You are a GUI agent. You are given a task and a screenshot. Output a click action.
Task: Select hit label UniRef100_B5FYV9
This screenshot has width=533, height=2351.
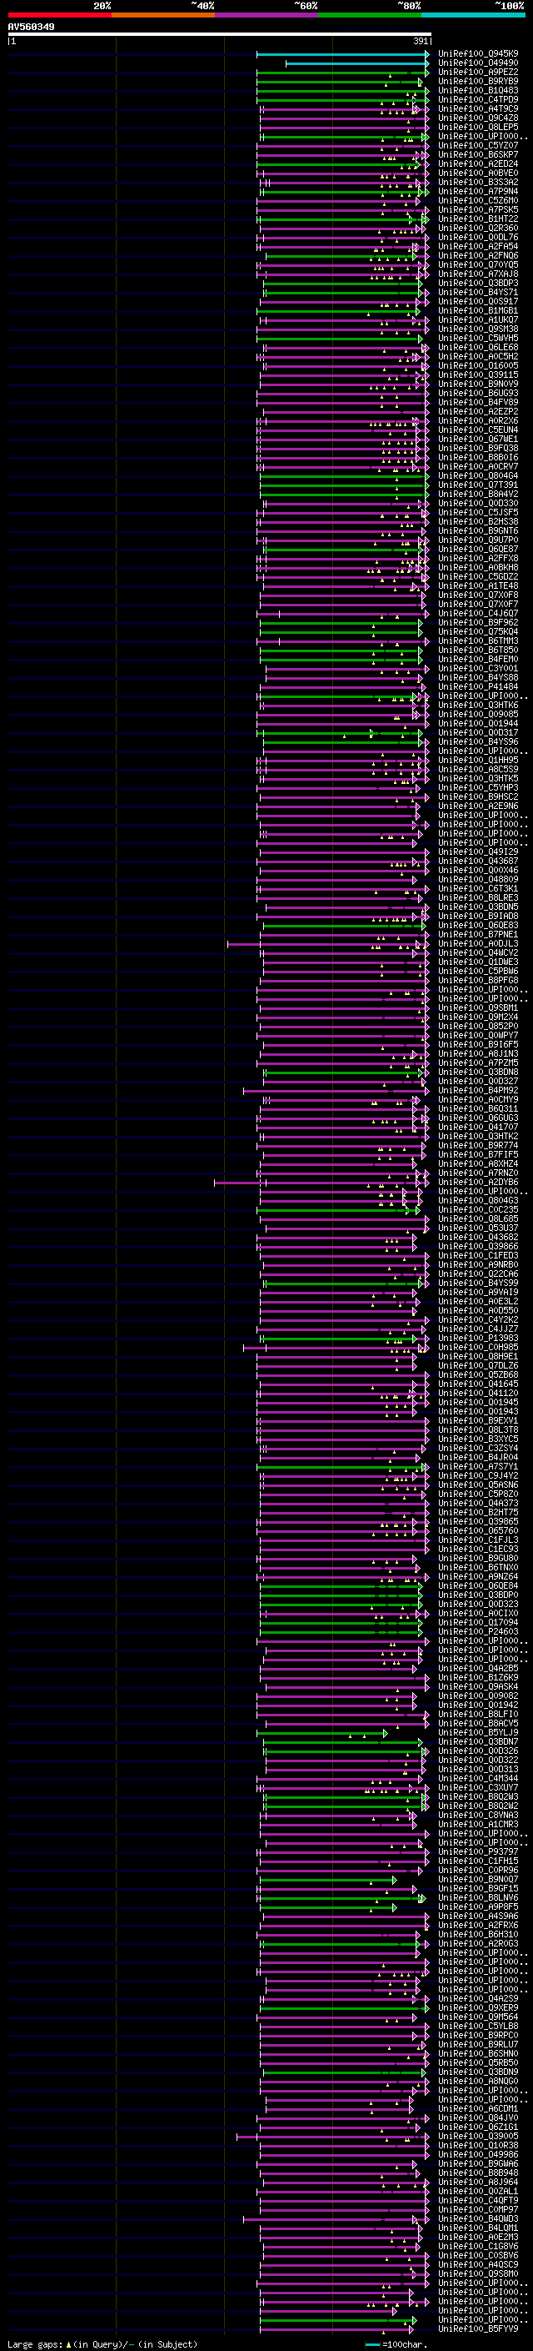click(478, 2329)
